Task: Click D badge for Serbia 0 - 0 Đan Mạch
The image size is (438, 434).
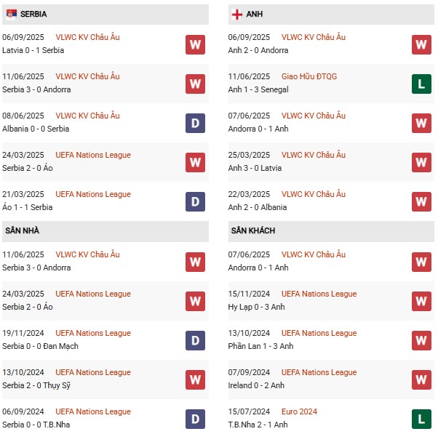Action: 195,340
